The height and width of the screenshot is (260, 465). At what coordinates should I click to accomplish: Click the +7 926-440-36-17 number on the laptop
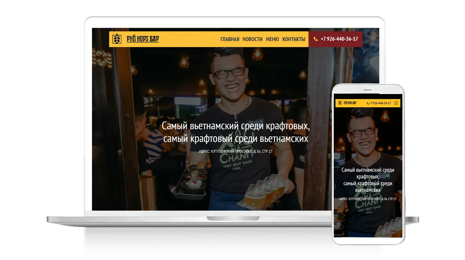coord(339,39)
